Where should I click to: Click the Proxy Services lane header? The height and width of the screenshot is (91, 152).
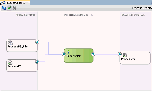pyautogui.click(x=25, y=15)
